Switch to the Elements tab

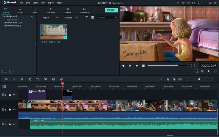click(x=85, y=10)
